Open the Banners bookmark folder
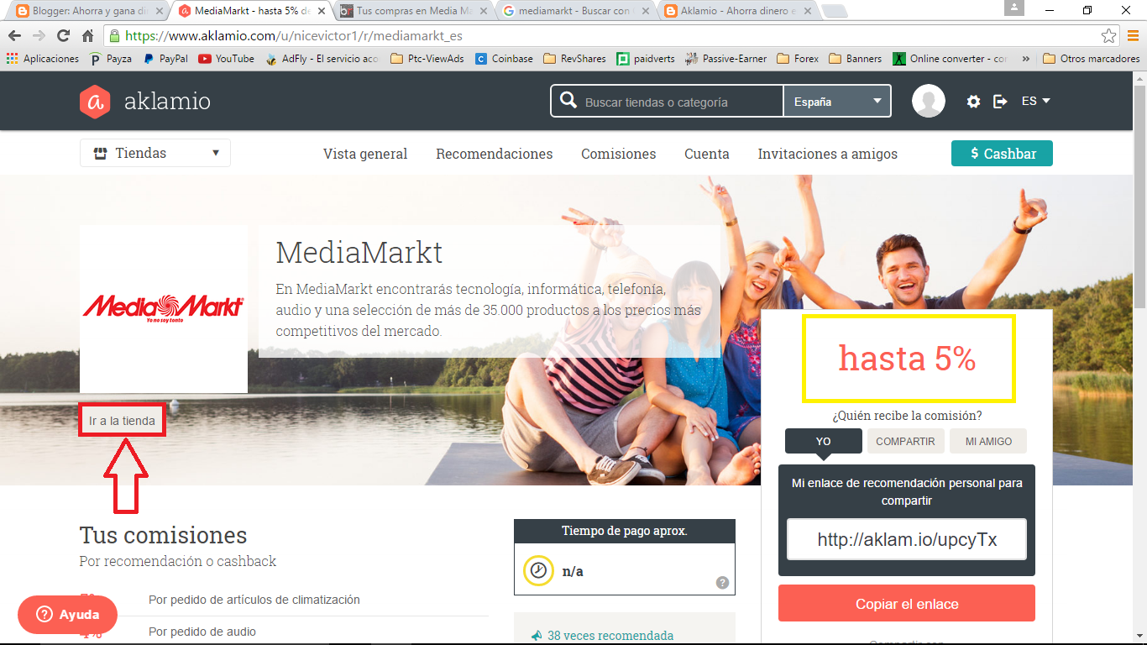Viewport: 1147px width, 645px height. (x=856, y=59)
